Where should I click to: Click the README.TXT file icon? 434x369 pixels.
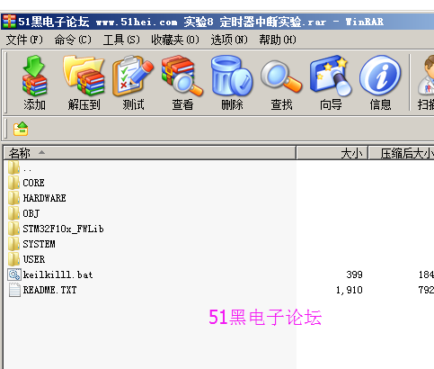click(14, 290)
